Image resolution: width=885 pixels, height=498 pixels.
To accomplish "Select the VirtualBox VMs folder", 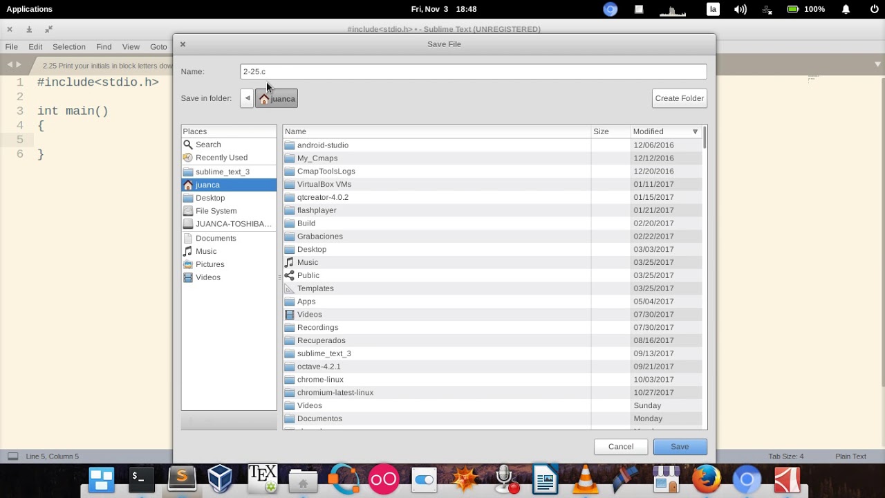I will coord(492,184).
